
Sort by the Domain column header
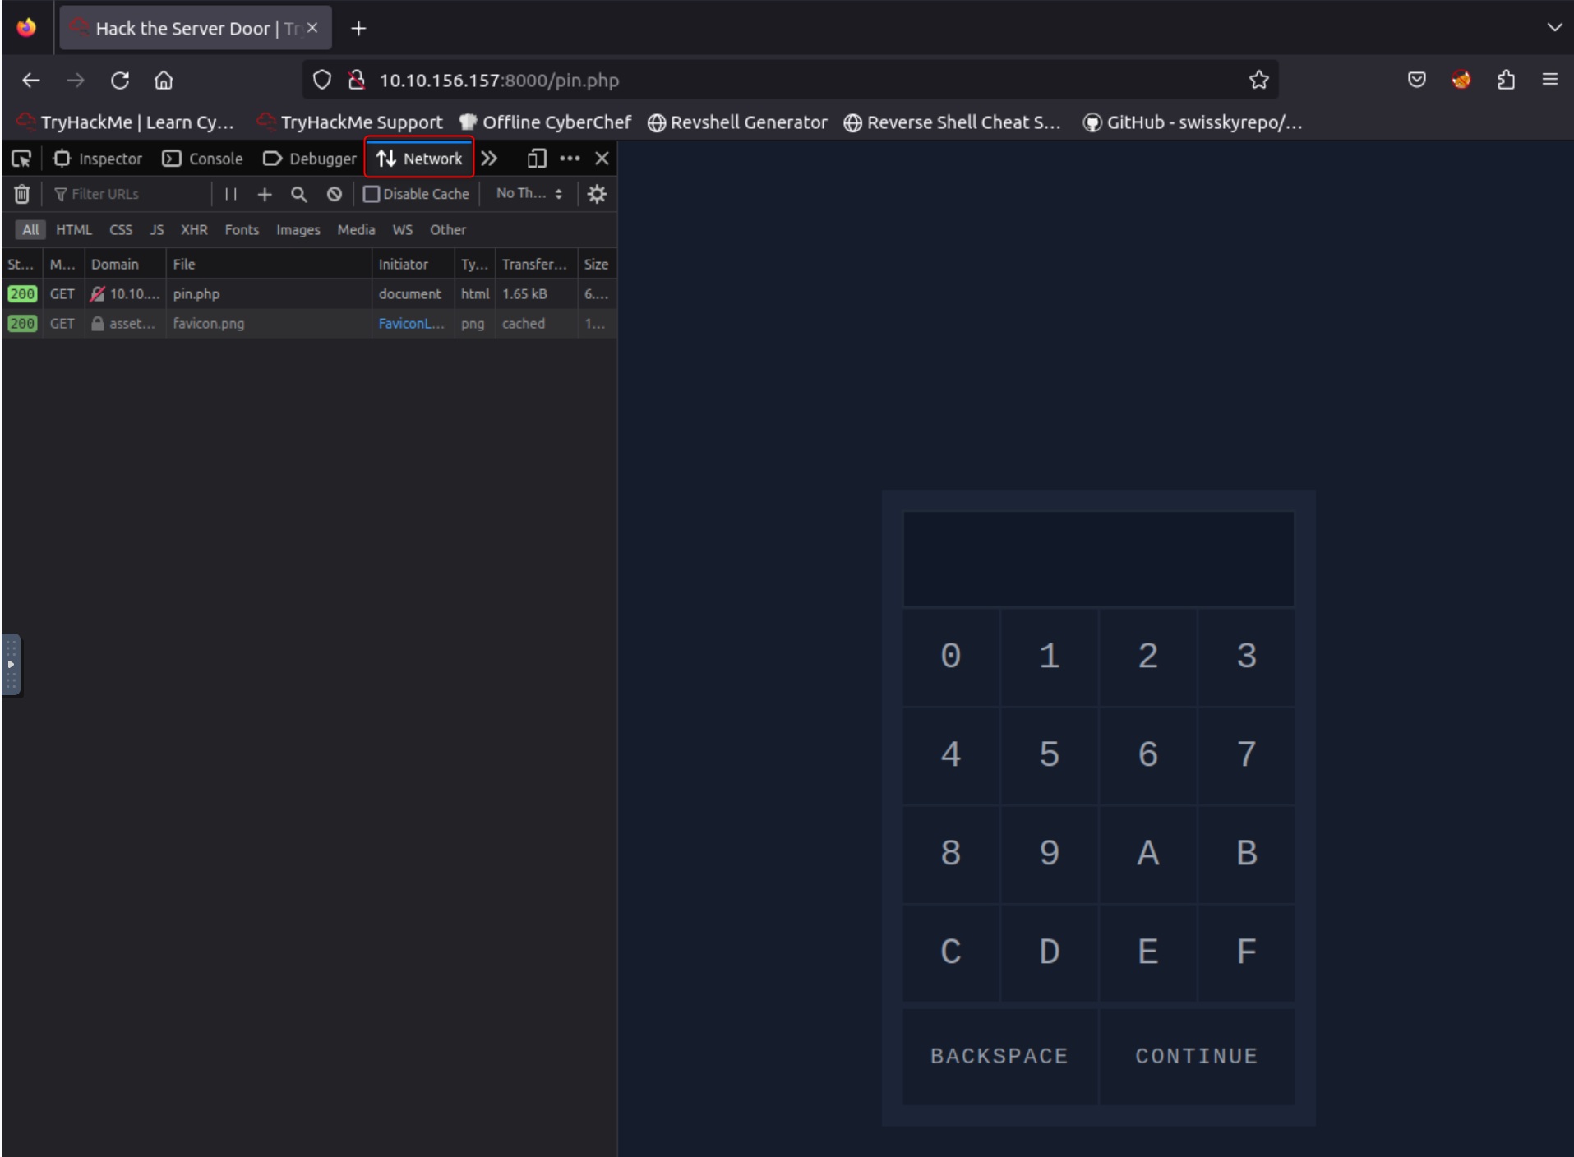126,264
